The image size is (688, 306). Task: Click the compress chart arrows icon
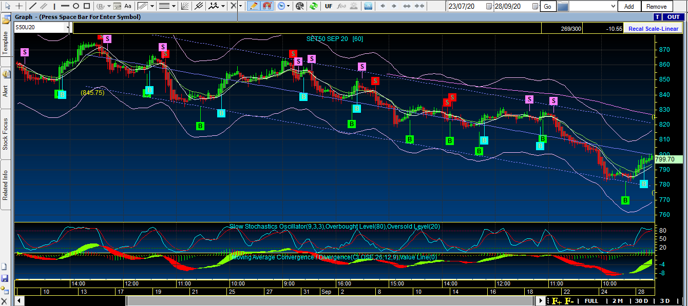click(419, 6)
